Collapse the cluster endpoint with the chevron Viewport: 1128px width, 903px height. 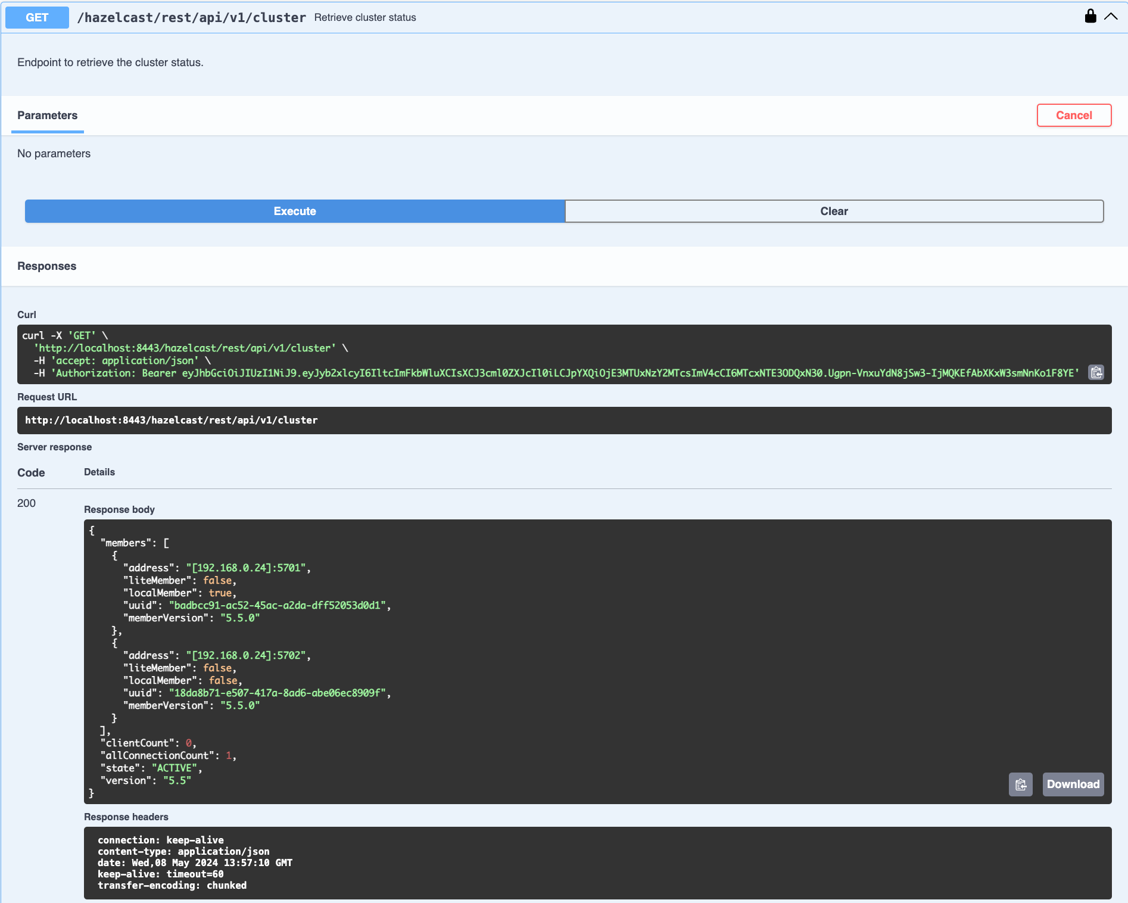click(x=1111, y=17)
